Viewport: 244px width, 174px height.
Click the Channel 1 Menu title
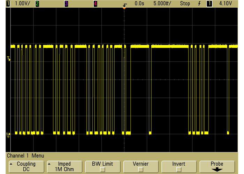(x=25, y=156)
